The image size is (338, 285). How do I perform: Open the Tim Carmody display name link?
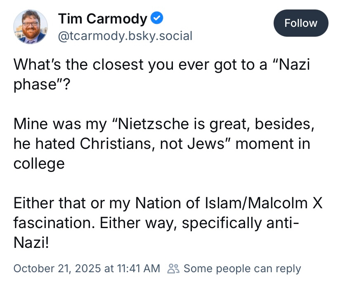pyautogui.click(x=102, y=19)
